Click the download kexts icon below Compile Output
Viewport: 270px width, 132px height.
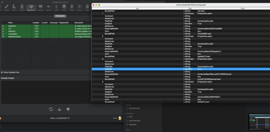coord(59,109)
